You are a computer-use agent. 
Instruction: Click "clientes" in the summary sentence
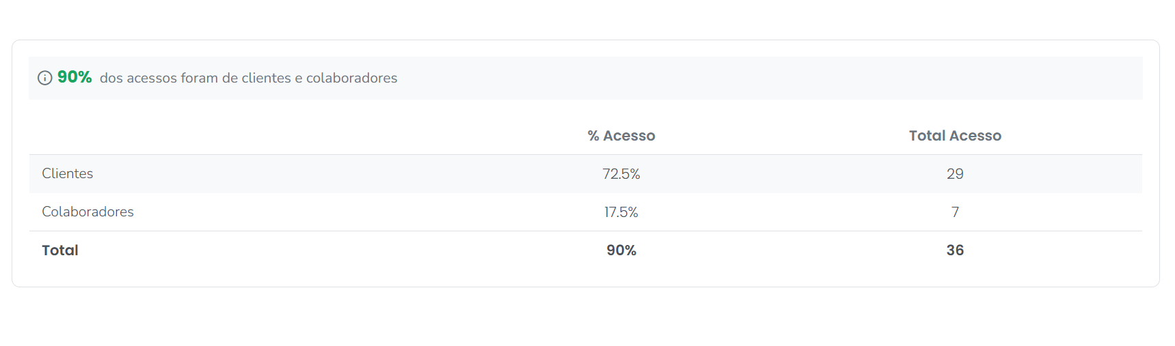point(266,78)
